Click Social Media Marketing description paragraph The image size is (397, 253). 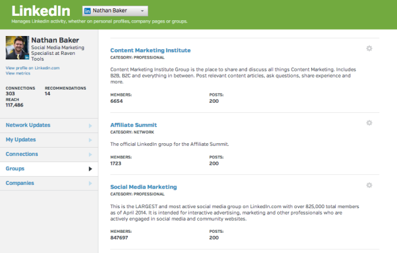(234, 213)
